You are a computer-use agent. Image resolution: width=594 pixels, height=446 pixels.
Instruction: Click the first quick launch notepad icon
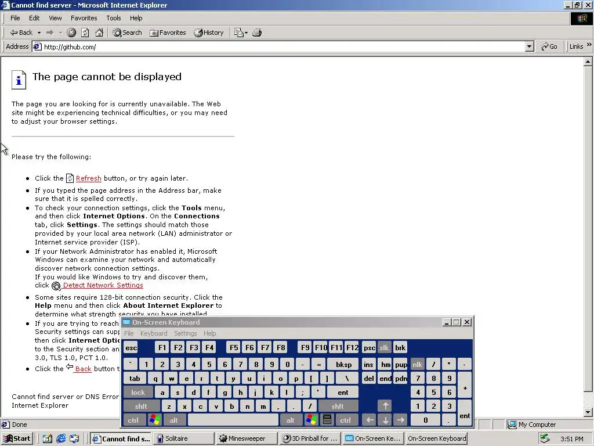(x=47, y=439)
